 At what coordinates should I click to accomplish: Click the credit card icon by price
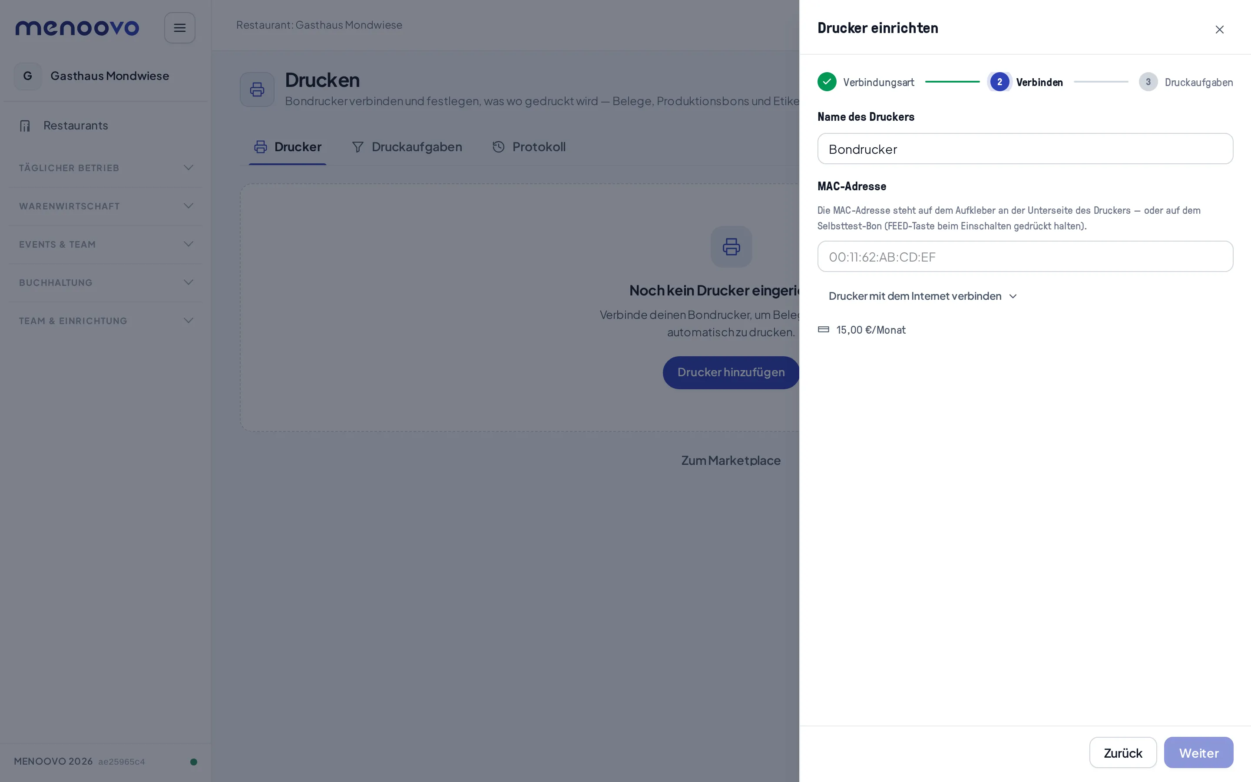pyautogui.click(x=824, y=329)
